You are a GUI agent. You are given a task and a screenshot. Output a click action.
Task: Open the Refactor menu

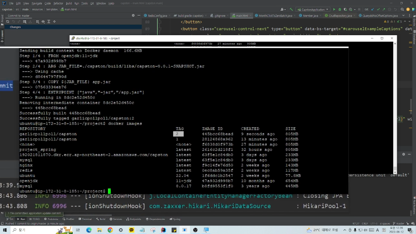coord(58,3)
